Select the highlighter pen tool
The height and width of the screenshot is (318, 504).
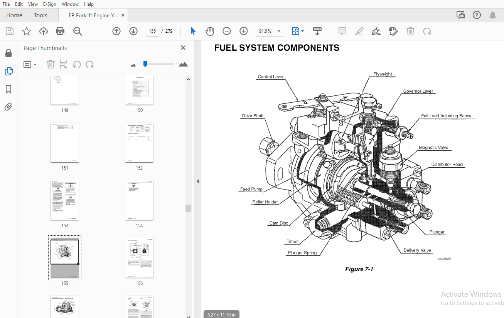coord(359,31)
